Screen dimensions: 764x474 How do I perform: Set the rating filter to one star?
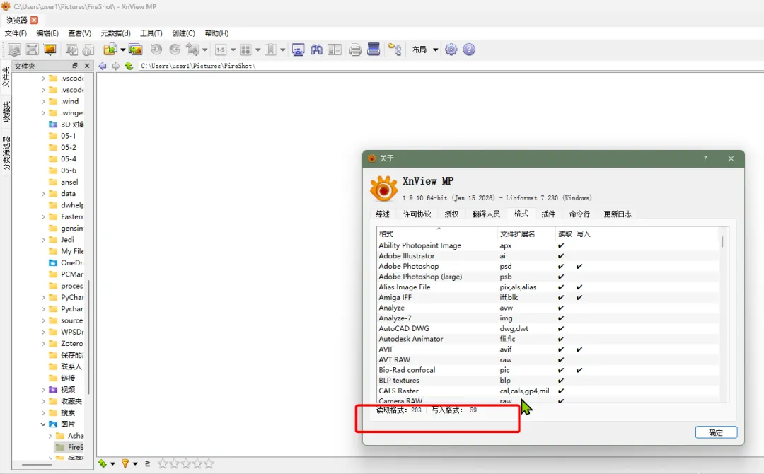pos(162,463)
